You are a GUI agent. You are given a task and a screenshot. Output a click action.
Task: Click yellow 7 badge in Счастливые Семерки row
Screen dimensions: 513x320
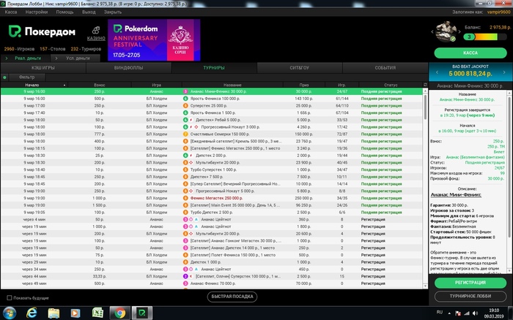pyautogui.click(x=185, y=134)
